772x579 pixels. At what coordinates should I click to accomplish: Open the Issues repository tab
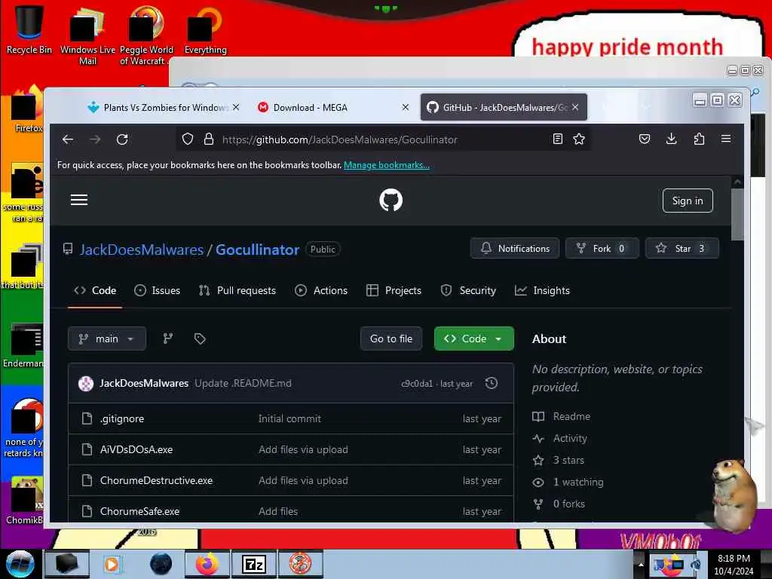click(x=158, y=290)
